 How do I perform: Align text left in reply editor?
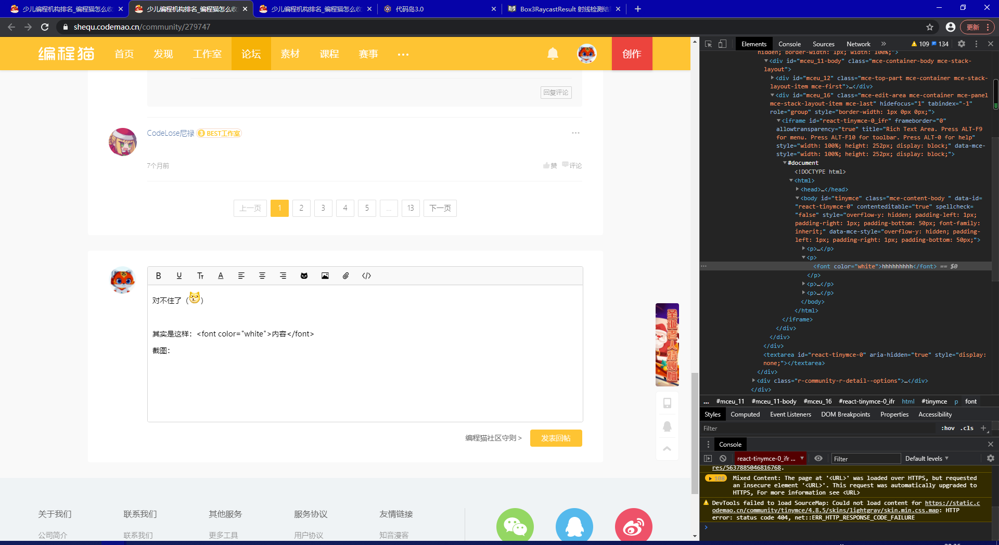pyautogui.click(x=241, y=276)
